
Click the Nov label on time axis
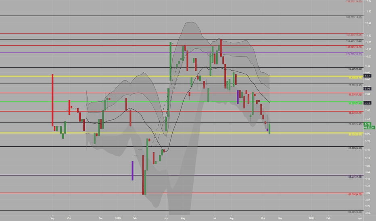point(280,218)
